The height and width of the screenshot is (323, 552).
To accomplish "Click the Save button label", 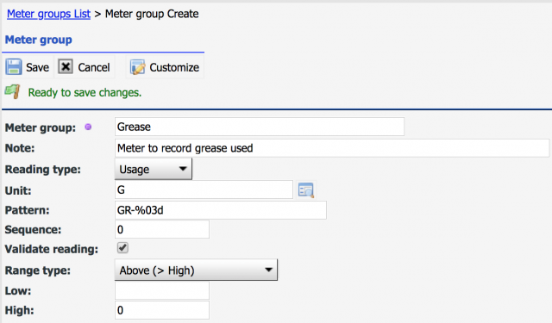I will pyautogui.click(x=37, y=67).
